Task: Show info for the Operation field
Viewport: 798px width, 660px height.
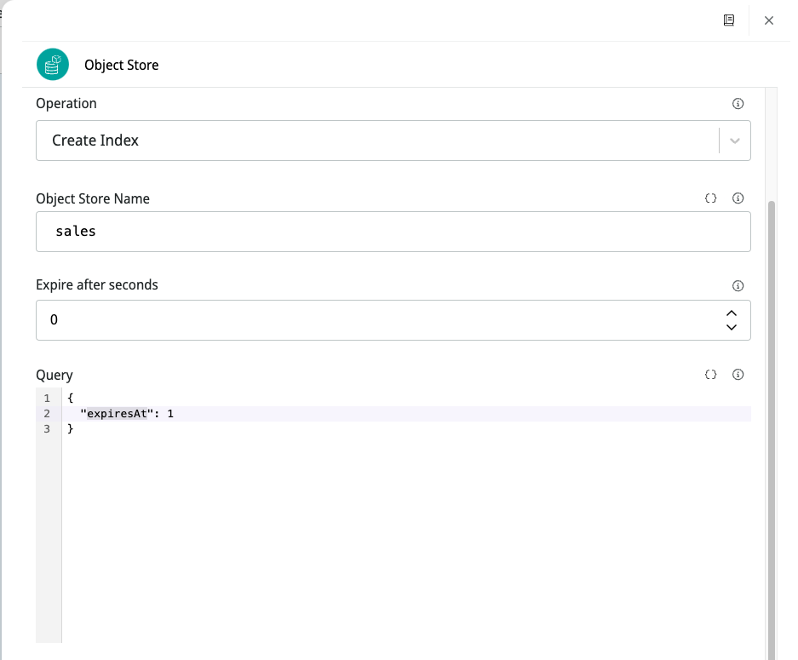Action: point(738,104)
